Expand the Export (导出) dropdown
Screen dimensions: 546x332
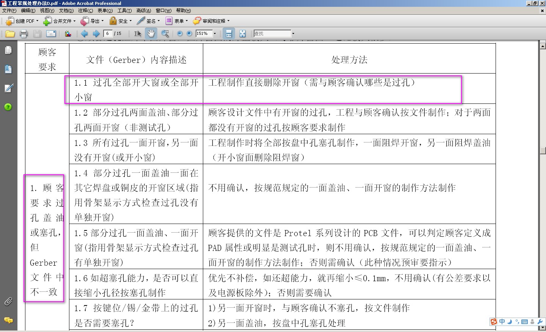(102, 21)
